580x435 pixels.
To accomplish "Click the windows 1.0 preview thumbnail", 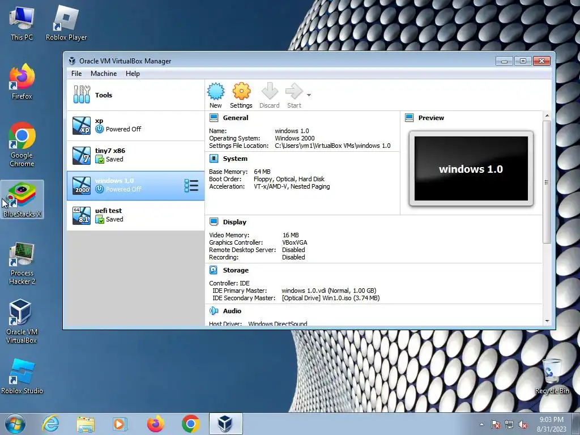I will [x=471, y=168].
